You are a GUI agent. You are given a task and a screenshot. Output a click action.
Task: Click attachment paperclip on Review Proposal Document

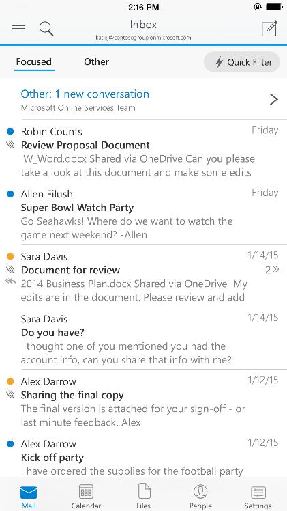pyautogui.click(x=10, y=146)
